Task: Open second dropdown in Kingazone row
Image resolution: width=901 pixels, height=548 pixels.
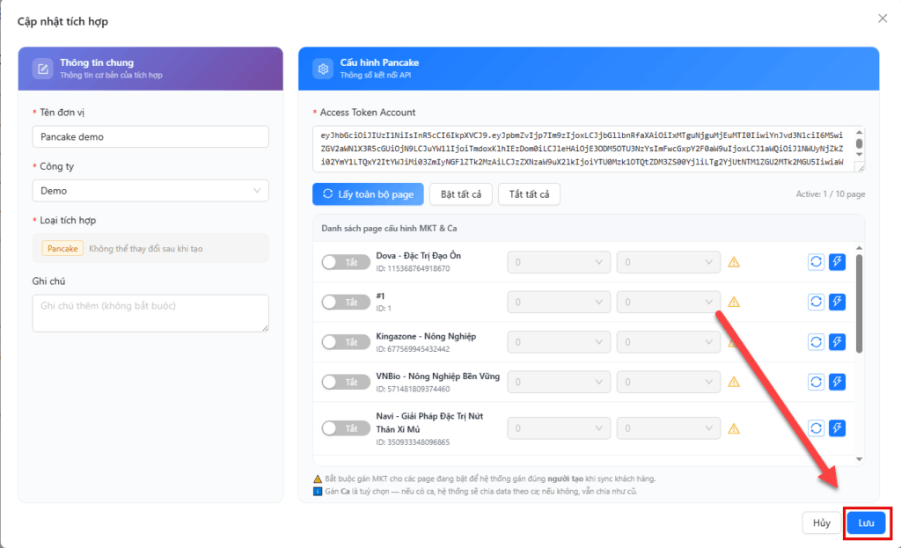Action: tap(669, 342)
